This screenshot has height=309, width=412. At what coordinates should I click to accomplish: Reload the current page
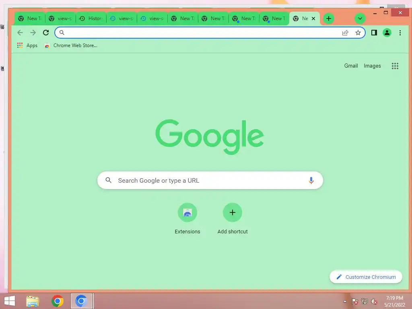tap(46, 33)
